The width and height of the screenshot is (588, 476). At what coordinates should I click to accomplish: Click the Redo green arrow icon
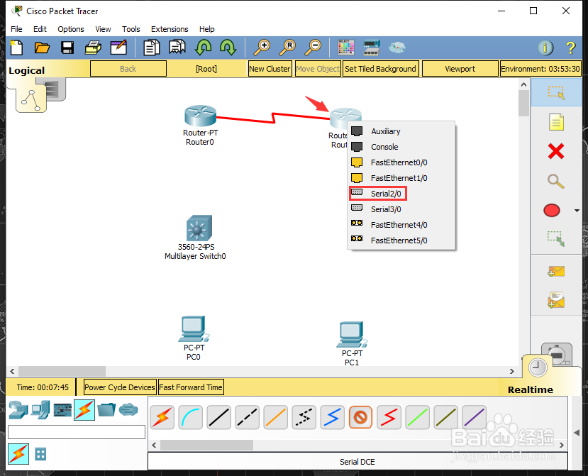[x=228, y=48]
